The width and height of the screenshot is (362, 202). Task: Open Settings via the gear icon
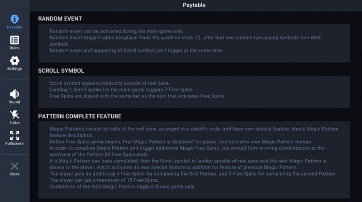(14, 60)
